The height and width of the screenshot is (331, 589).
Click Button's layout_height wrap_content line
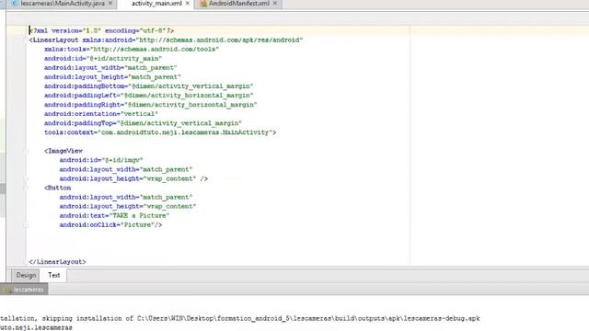pyautogui.click(x=128, y=206)
